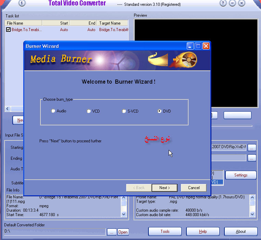Viewport: 261px width, 240px height.
Task: Click the Auto start value
Action: point(64,30)
